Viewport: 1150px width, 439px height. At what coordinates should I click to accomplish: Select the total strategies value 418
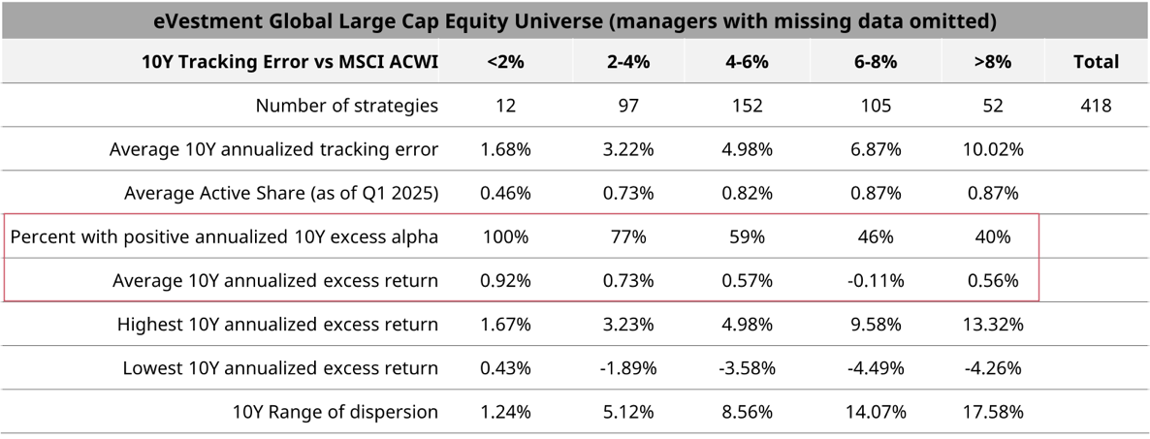coord(1096,106)
